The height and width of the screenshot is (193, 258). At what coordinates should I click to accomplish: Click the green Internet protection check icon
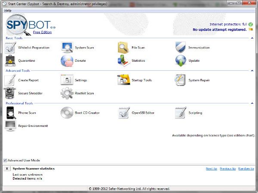[250, 24]
